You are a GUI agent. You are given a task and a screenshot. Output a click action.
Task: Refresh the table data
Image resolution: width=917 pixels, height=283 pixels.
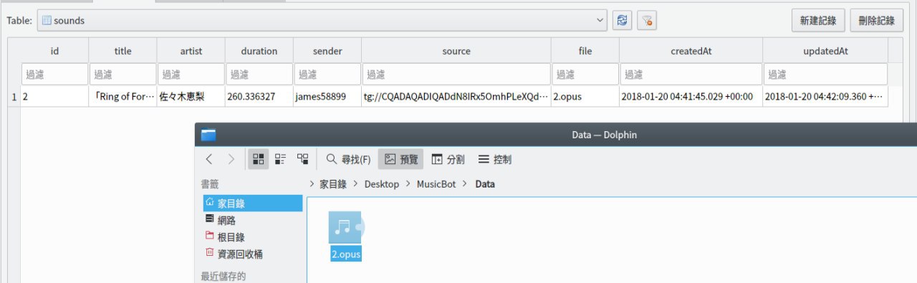(x=623, y=21)
